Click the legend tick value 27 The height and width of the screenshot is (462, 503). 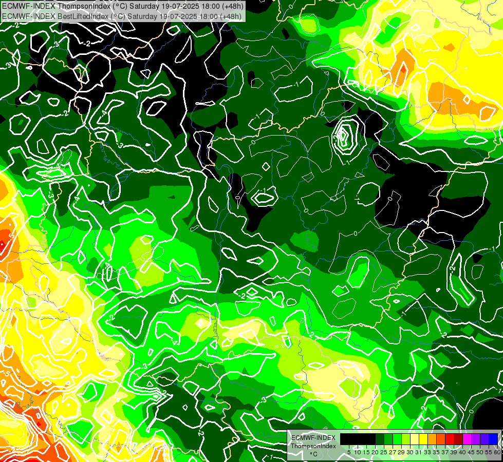[x=393, y=452]
